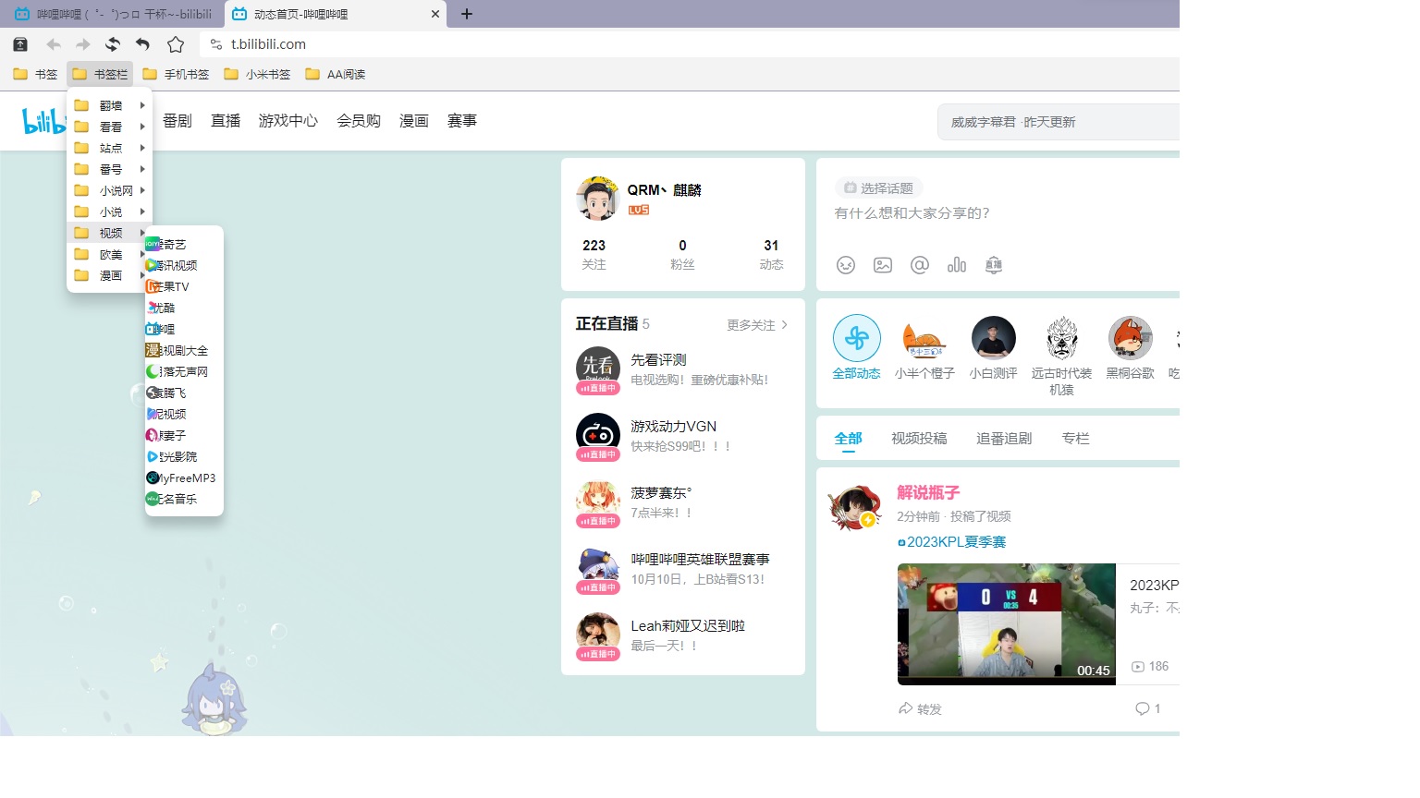Click the 选择话题 topic button
1420x798 pixels.
pyautogui.click(x=878, y=187)
